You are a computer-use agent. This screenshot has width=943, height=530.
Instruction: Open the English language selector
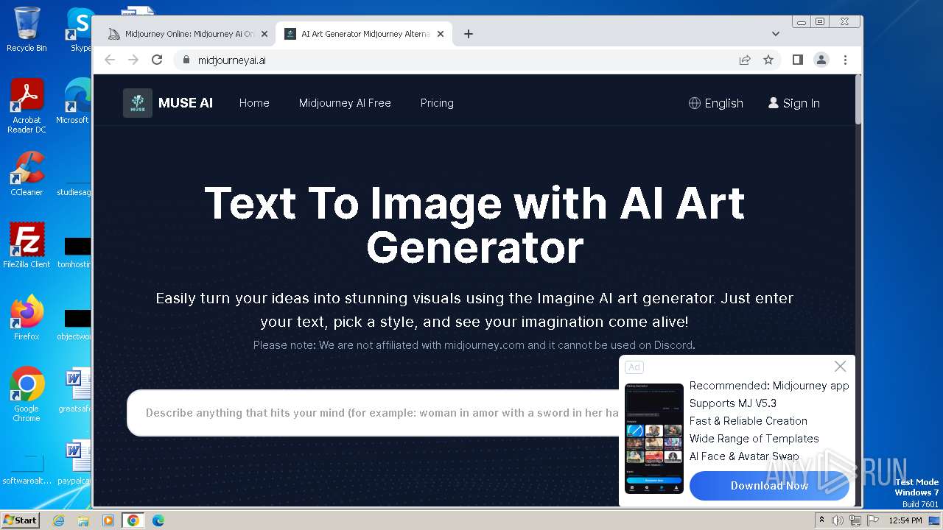click(715, 103)
